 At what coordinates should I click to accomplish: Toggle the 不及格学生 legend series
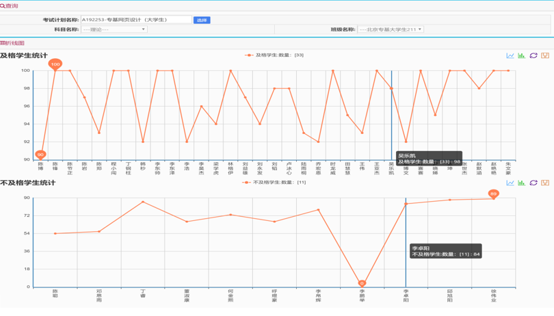click(x=274, y=183)
